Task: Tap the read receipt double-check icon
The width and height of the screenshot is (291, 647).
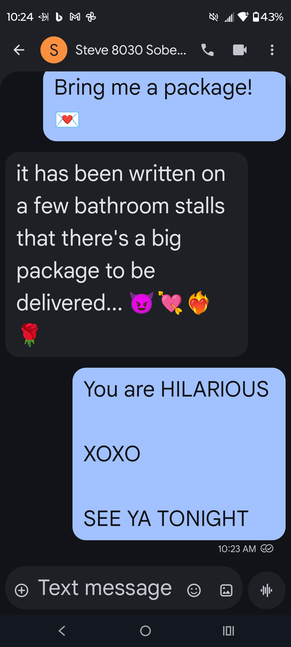Action: click(x=267, y=549)
